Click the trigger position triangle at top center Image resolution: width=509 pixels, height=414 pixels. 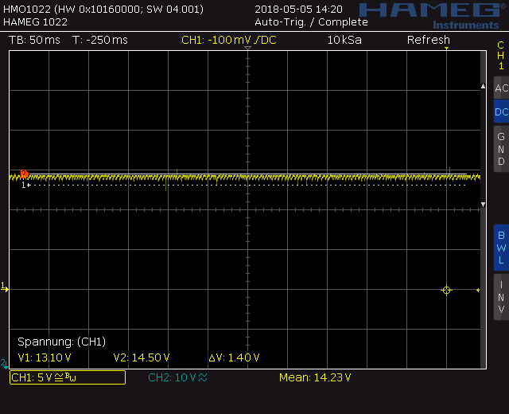pos(247,49)
